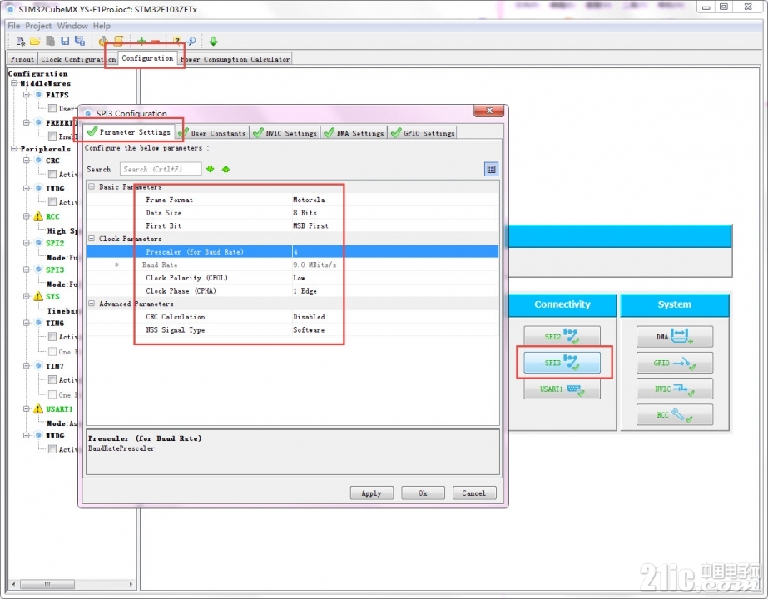This screenshot has width=768, height=599.
Task: Tick the One Pulse checkbox under TIM6
Action: [52, 351]
